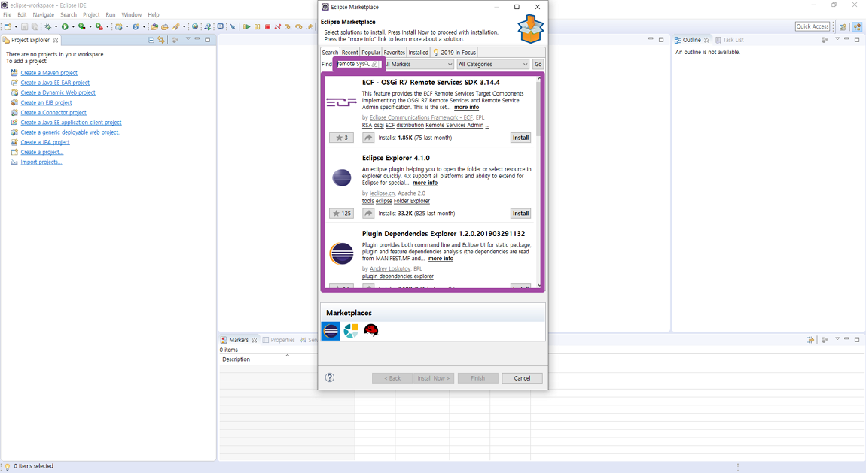Click the External Tools run icon
This screenshot has height=473, width=866.
tap(99, 26)
